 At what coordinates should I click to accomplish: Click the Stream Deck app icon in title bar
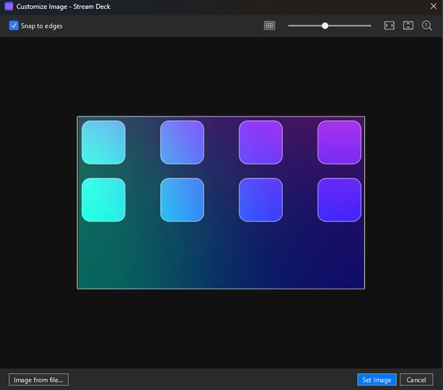tap(9, 6)
